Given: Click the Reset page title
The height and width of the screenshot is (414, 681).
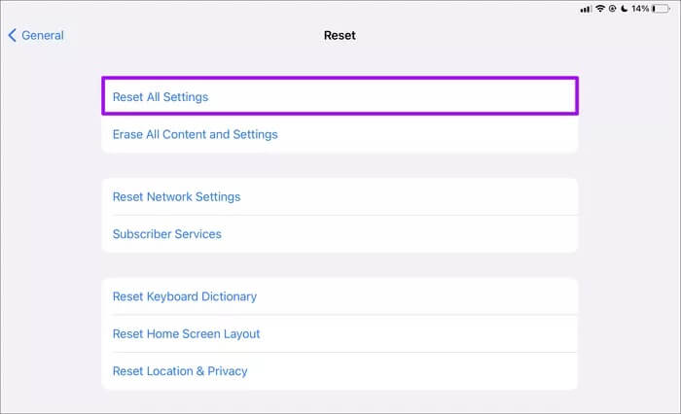Looking at the screenshot, I should coord(340,35).
